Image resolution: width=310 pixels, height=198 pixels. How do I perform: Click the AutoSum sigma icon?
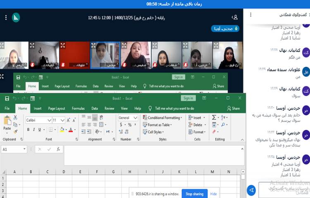(x=214, y=118)
